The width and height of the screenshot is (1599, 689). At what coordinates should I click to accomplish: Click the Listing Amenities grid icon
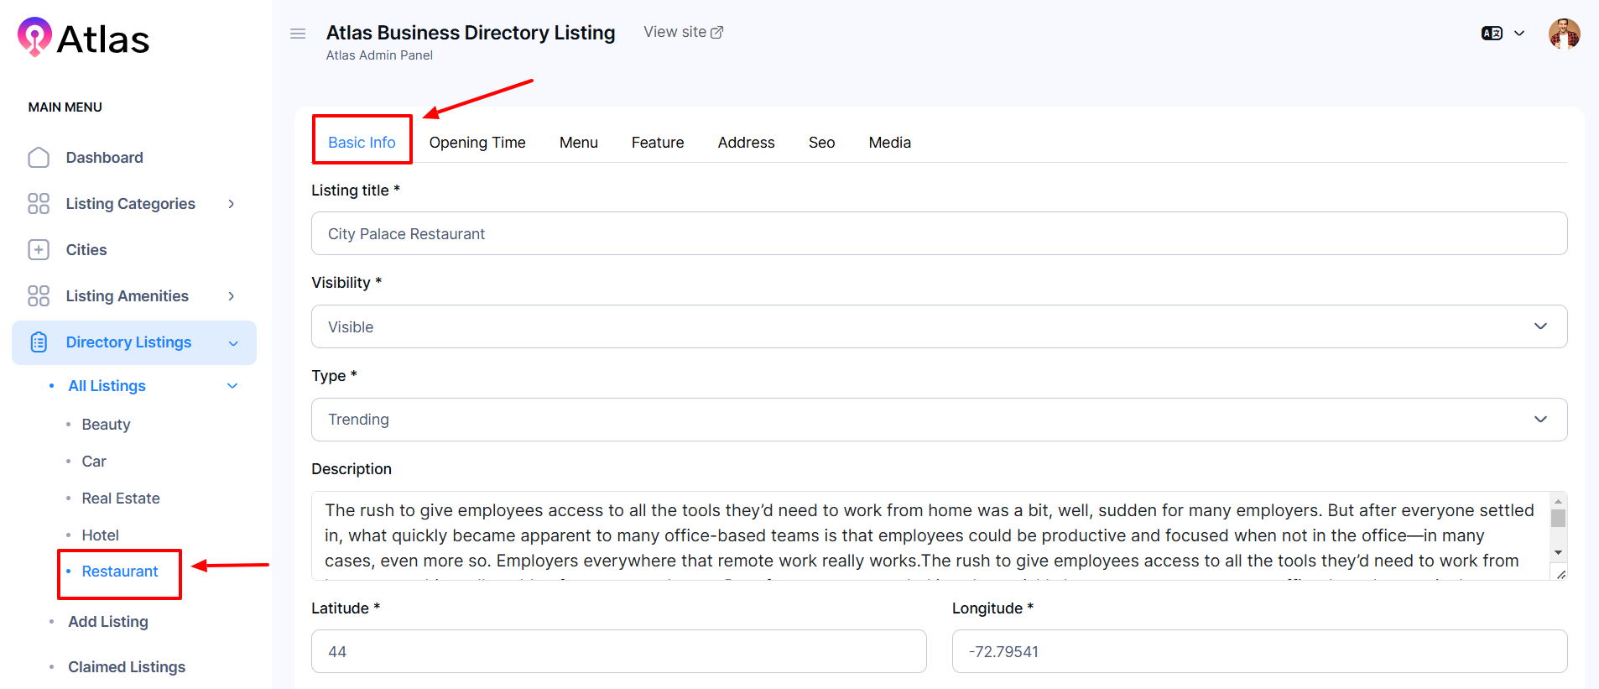coord(39,296)
